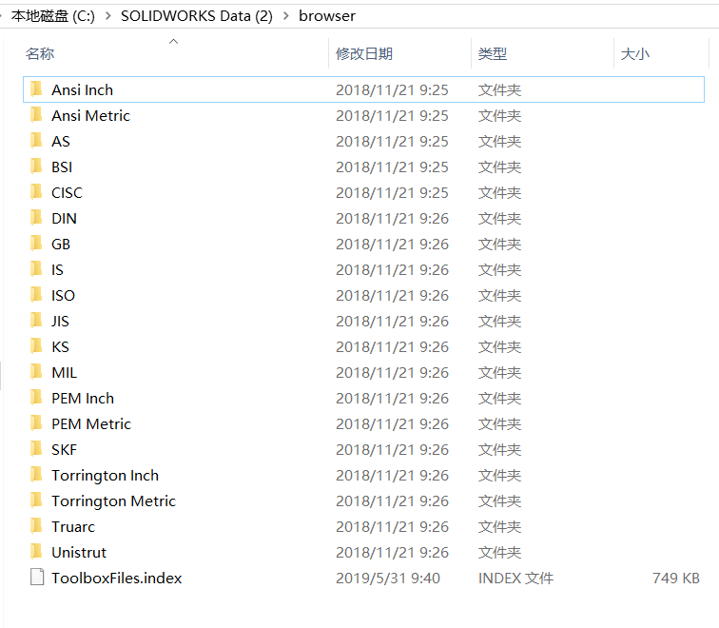Select the Truarc folder name
Viewport: 719px width, 628px height.
[x=73, y=526]
